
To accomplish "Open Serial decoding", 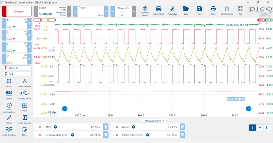I will [9, 131].
